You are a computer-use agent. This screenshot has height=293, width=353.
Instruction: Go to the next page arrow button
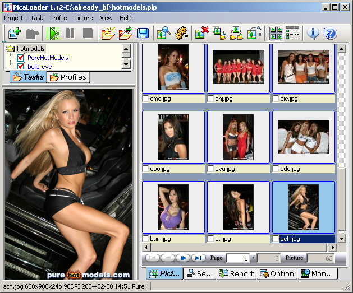(x=182, y=258)
